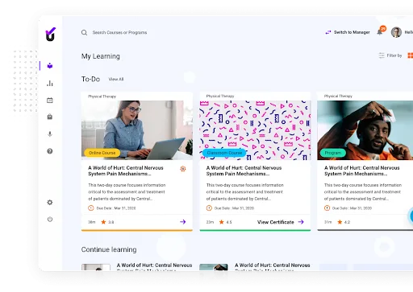Viewport: 413px width, 292px height.
Task: Open the calendar sidebar icon
Action: pyautogui.click(x=50, y=101)
